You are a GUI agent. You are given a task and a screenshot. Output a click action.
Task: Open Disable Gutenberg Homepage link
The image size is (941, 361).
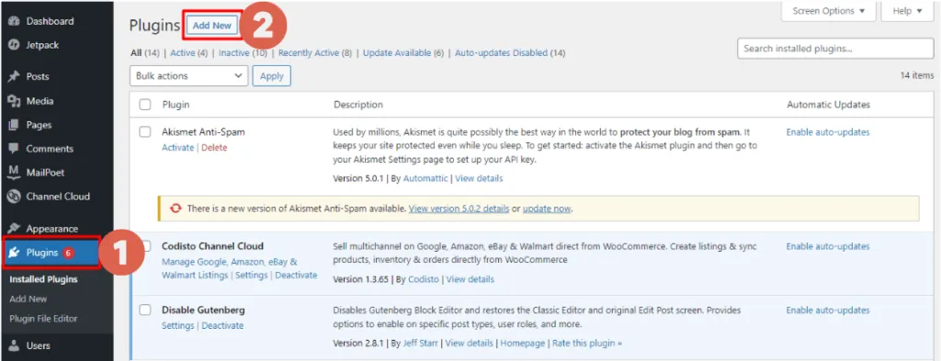click(x=523, y=343)
